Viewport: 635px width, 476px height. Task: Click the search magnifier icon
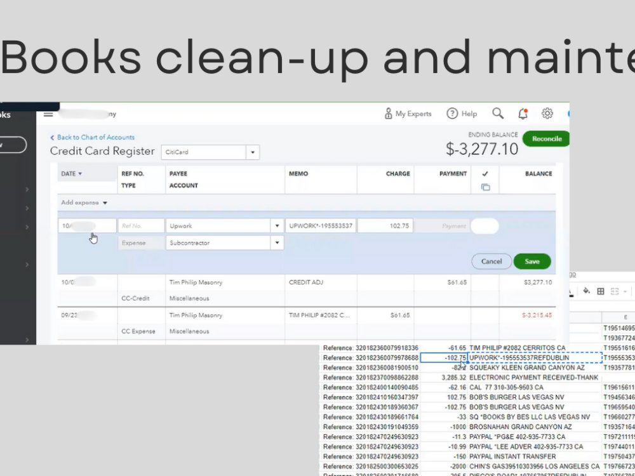(498, 114)
